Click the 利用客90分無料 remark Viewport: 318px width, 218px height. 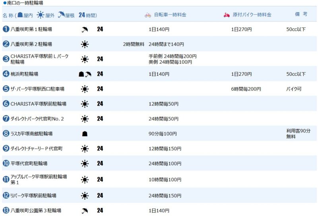click(298, 134)
